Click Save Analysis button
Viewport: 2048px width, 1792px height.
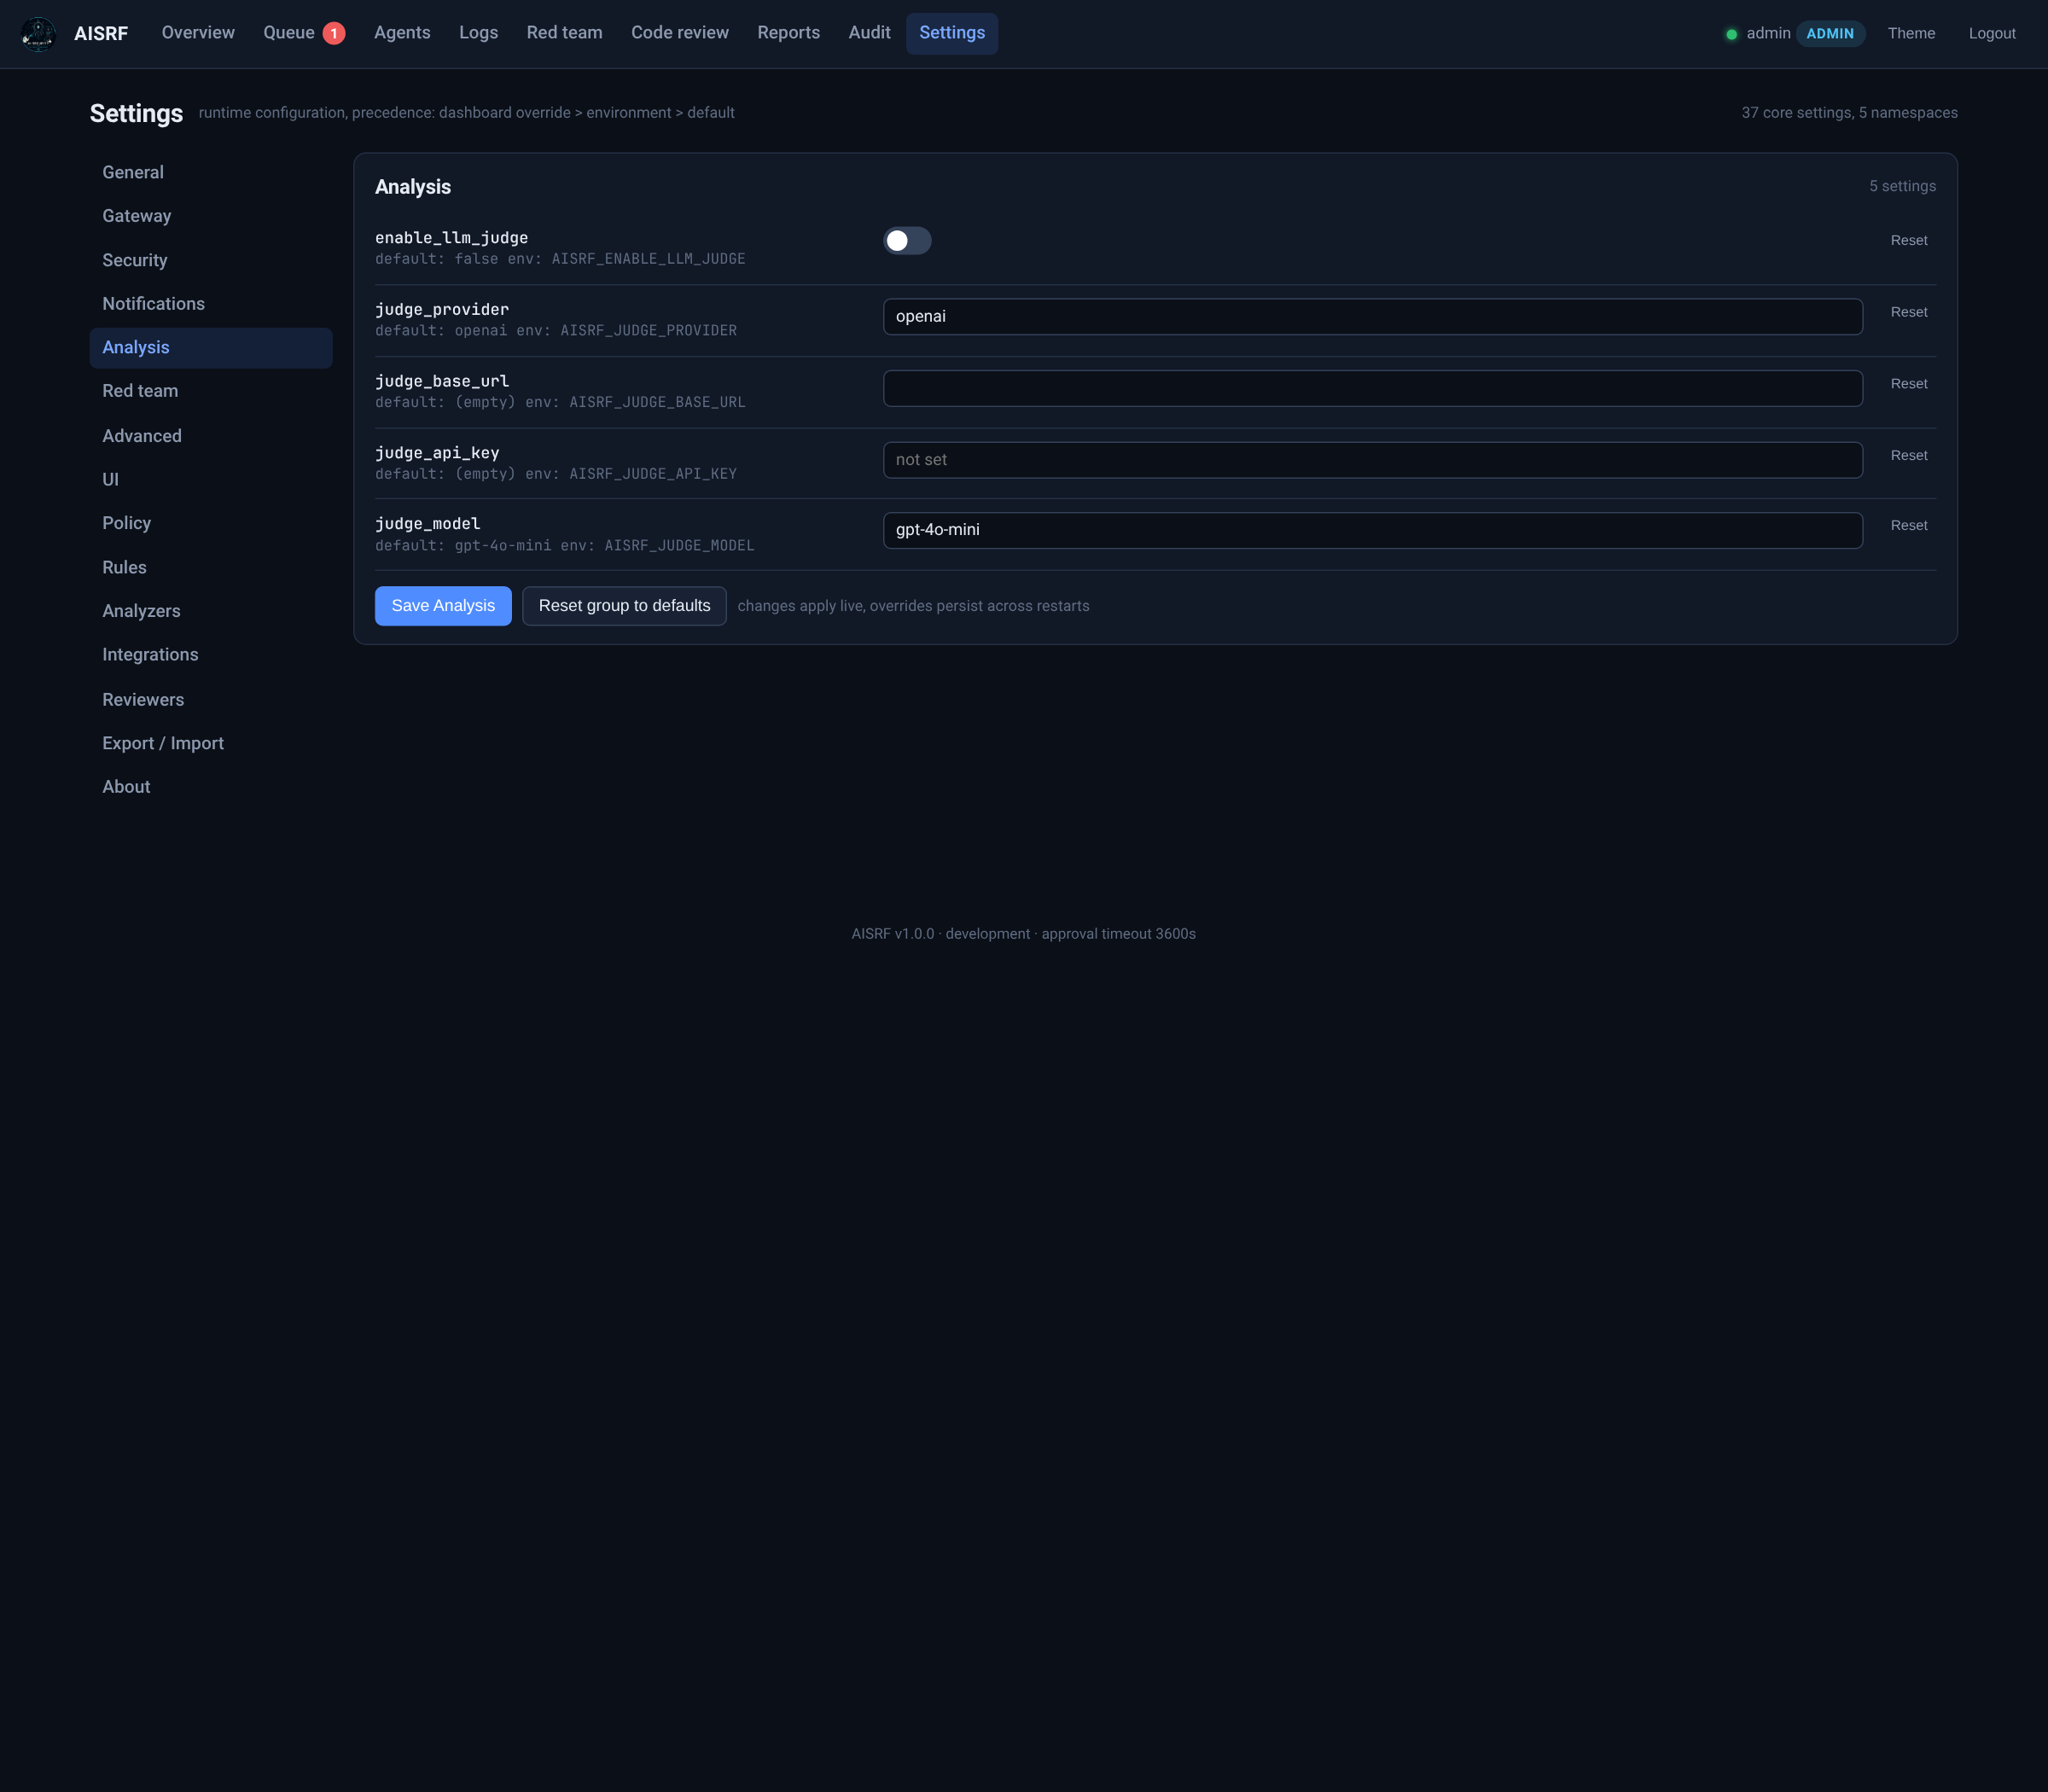(443, 606)
